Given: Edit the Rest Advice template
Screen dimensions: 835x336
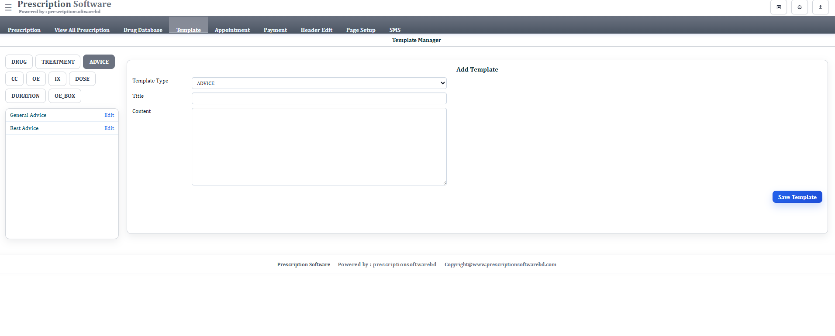Looking at the screenshot, I should [x=109, y=128].
